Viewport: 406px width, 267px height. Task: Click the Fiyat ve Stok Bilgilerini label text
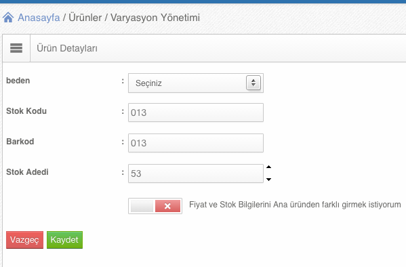click(x=295, y=205)
